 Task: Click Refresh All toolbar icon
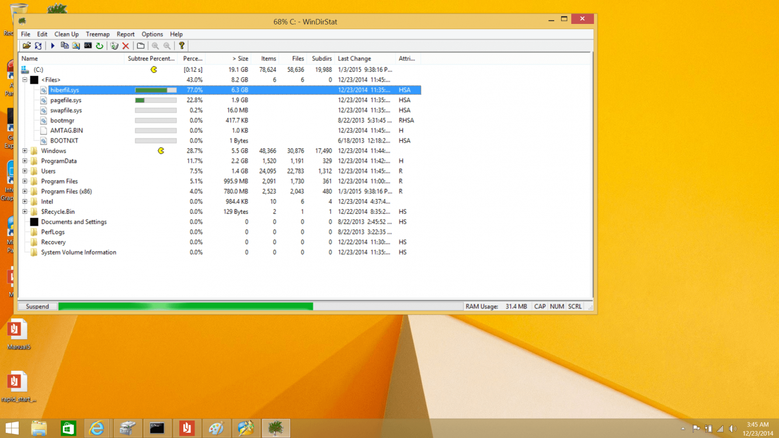click(38, 46)
